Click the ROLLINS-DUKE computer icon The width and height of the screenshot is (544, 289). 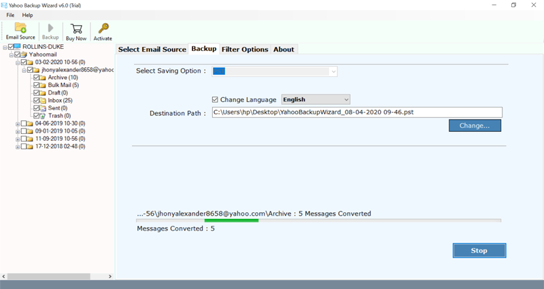[18, 46]
